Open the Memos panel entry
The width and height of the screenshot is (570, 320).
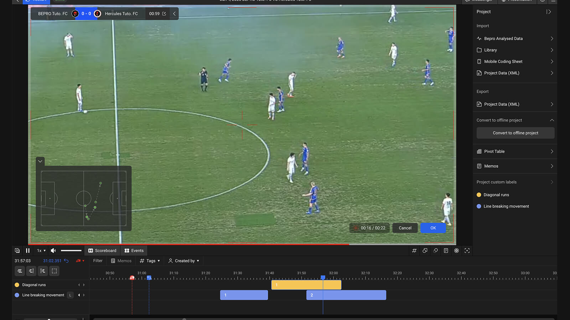(x=515, y=166)
